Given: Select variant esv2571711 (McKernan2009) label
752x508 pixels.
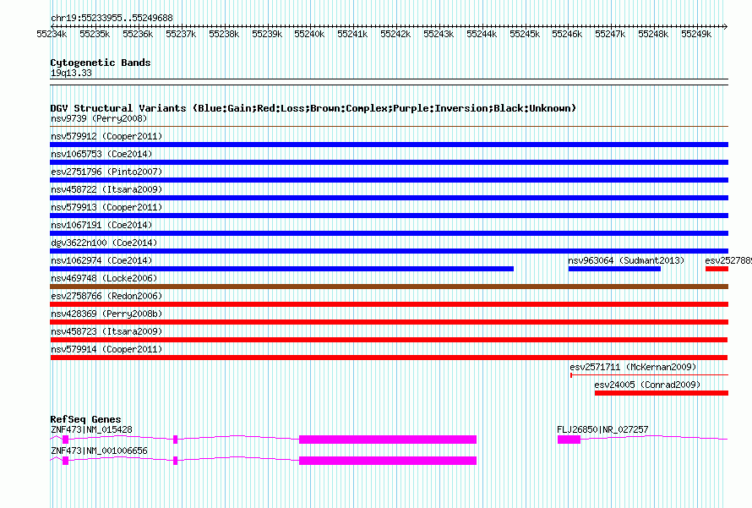Looking at the screenshot, I should 633,367.
